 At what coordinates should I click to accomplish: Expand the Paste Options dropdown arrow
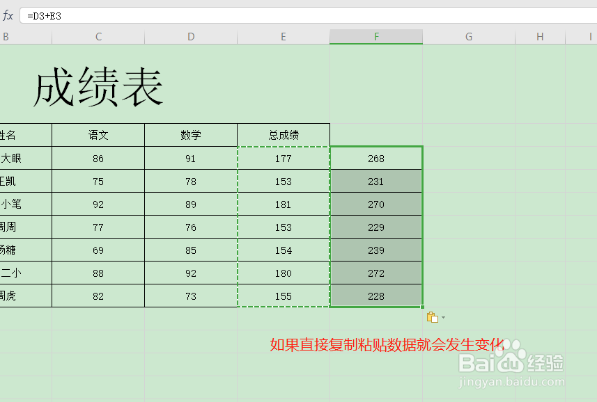(442, 318)
